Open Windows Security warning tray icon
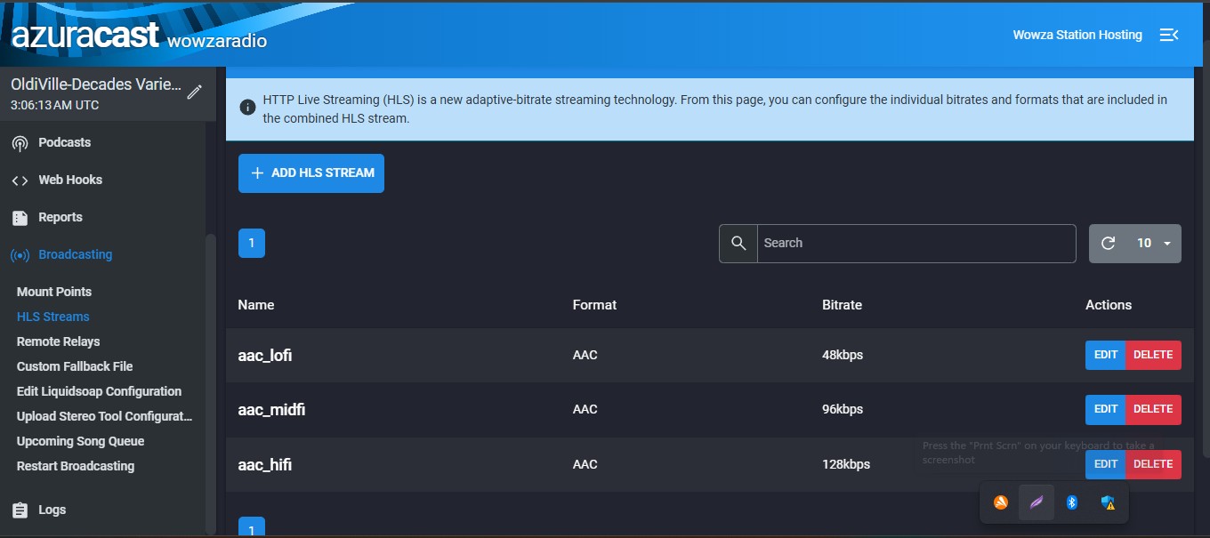 coord(1108,502)
